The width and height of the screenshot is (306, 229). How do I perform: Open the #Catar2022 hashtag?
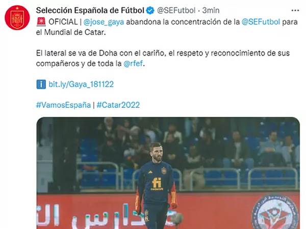[118, 105]
